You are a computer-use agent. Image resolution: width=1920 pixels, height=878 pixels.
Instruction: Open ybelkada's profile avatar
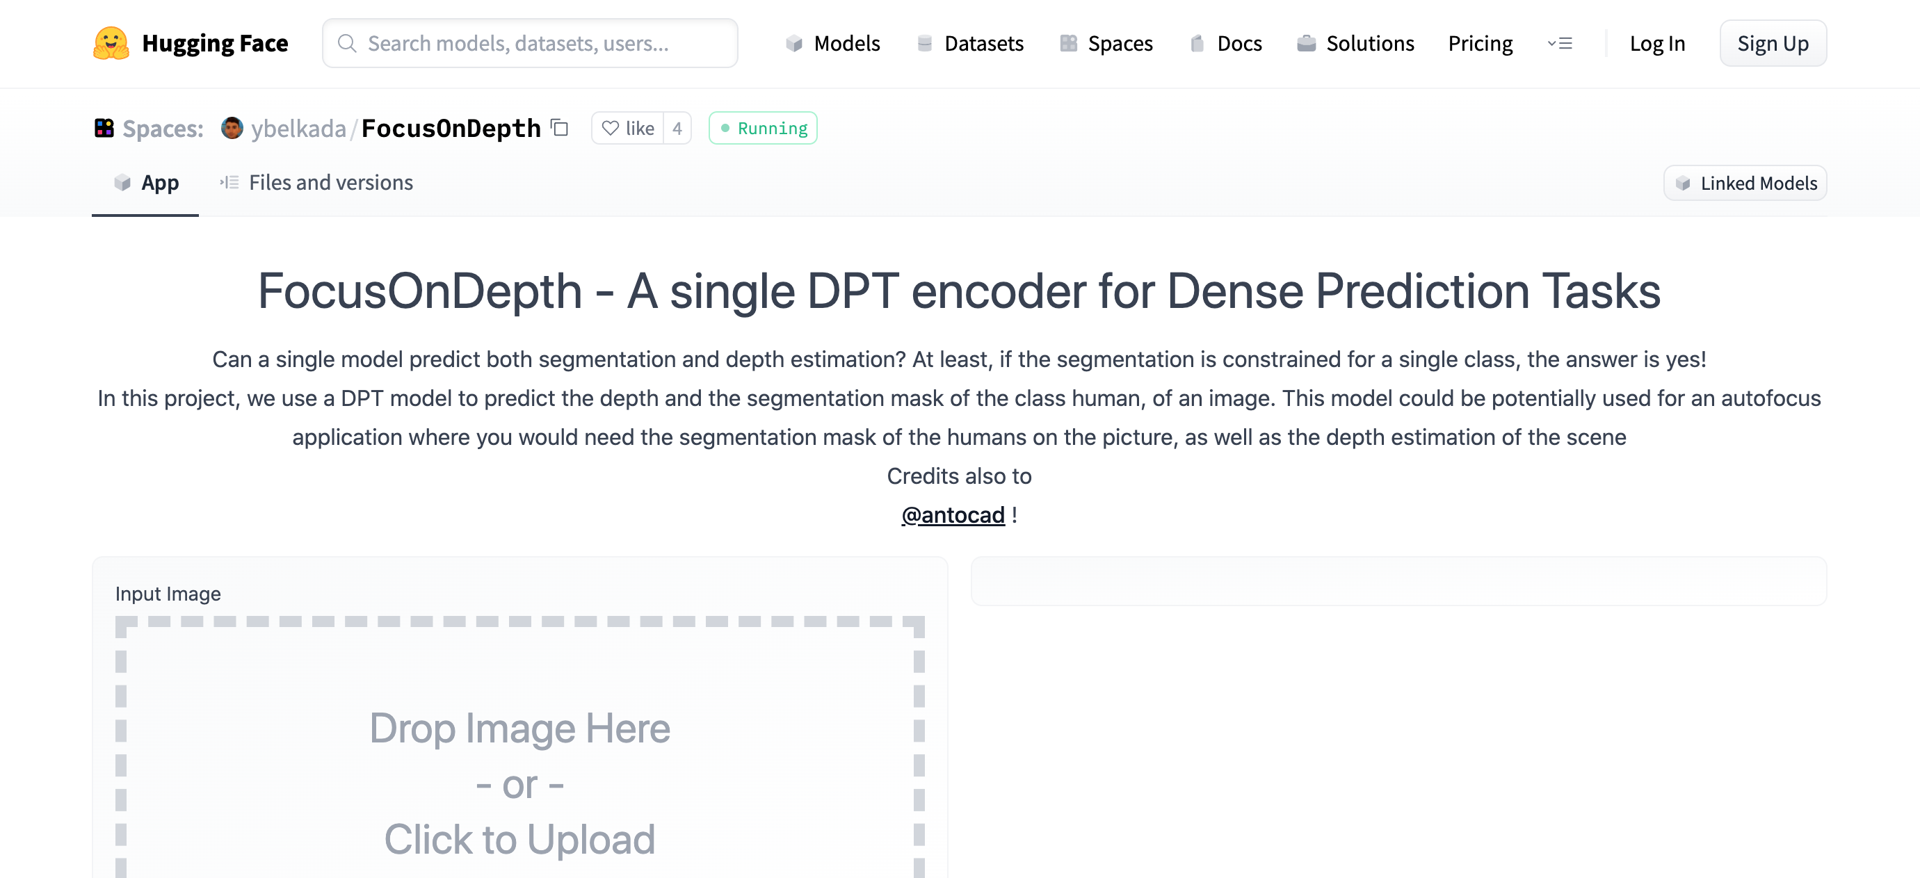click(232, 128)
